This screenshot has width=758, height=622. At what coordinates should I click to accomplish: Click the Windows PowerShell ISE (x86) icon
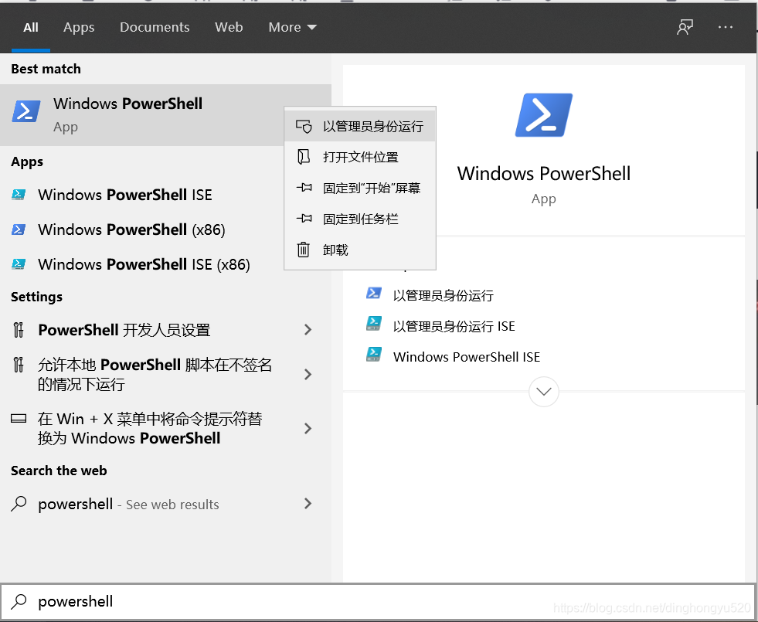(x=19, y=264)
